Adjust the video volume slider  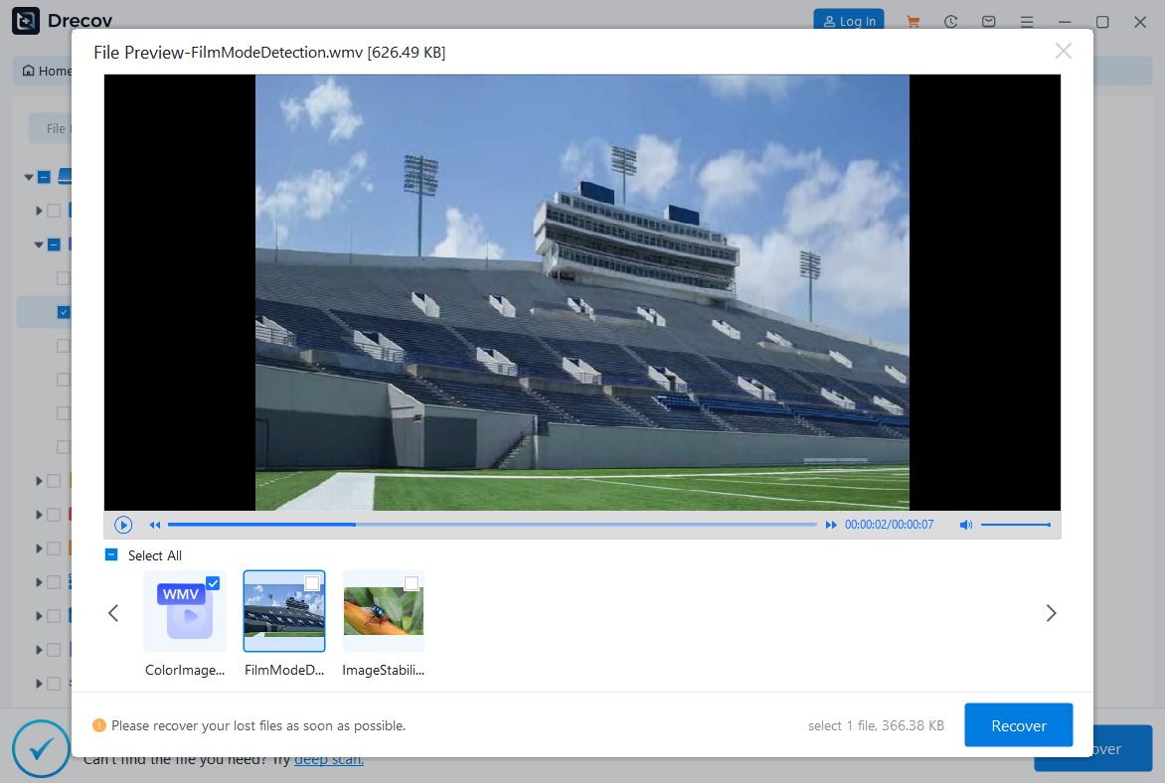[1015, 525]
